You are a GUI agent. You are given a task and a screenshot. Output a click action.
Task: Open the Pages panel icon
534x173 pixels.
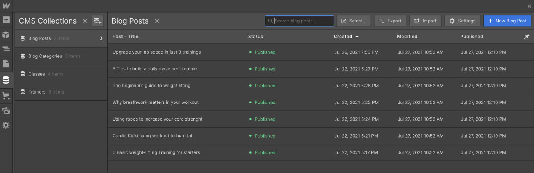pyautogui.click(x=6, y=64)
